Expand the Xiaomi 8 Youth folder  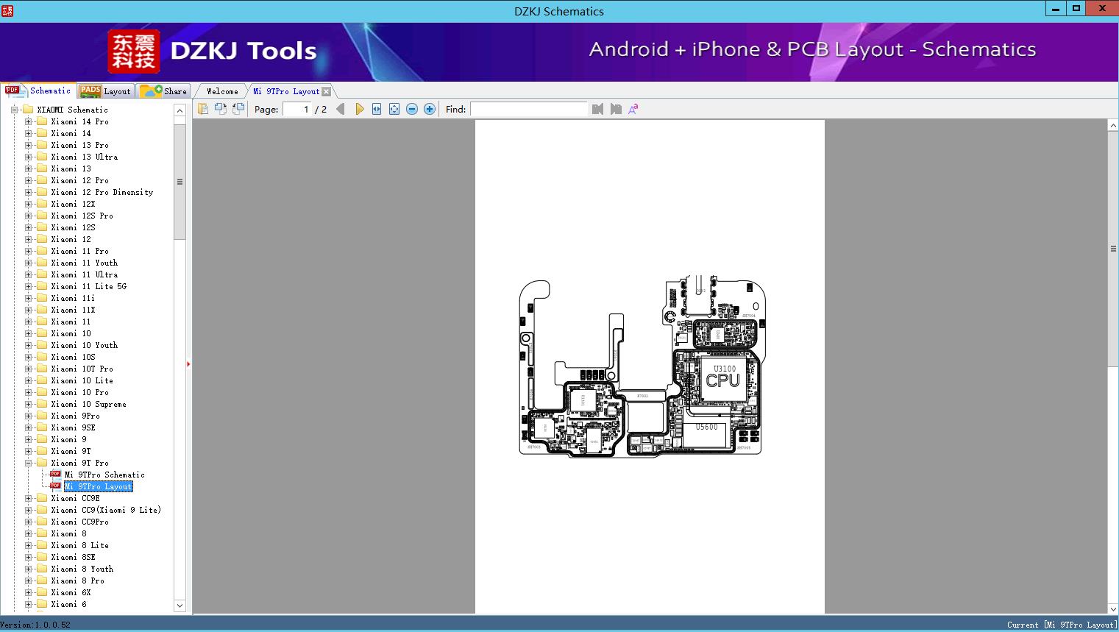click(28, 569)
